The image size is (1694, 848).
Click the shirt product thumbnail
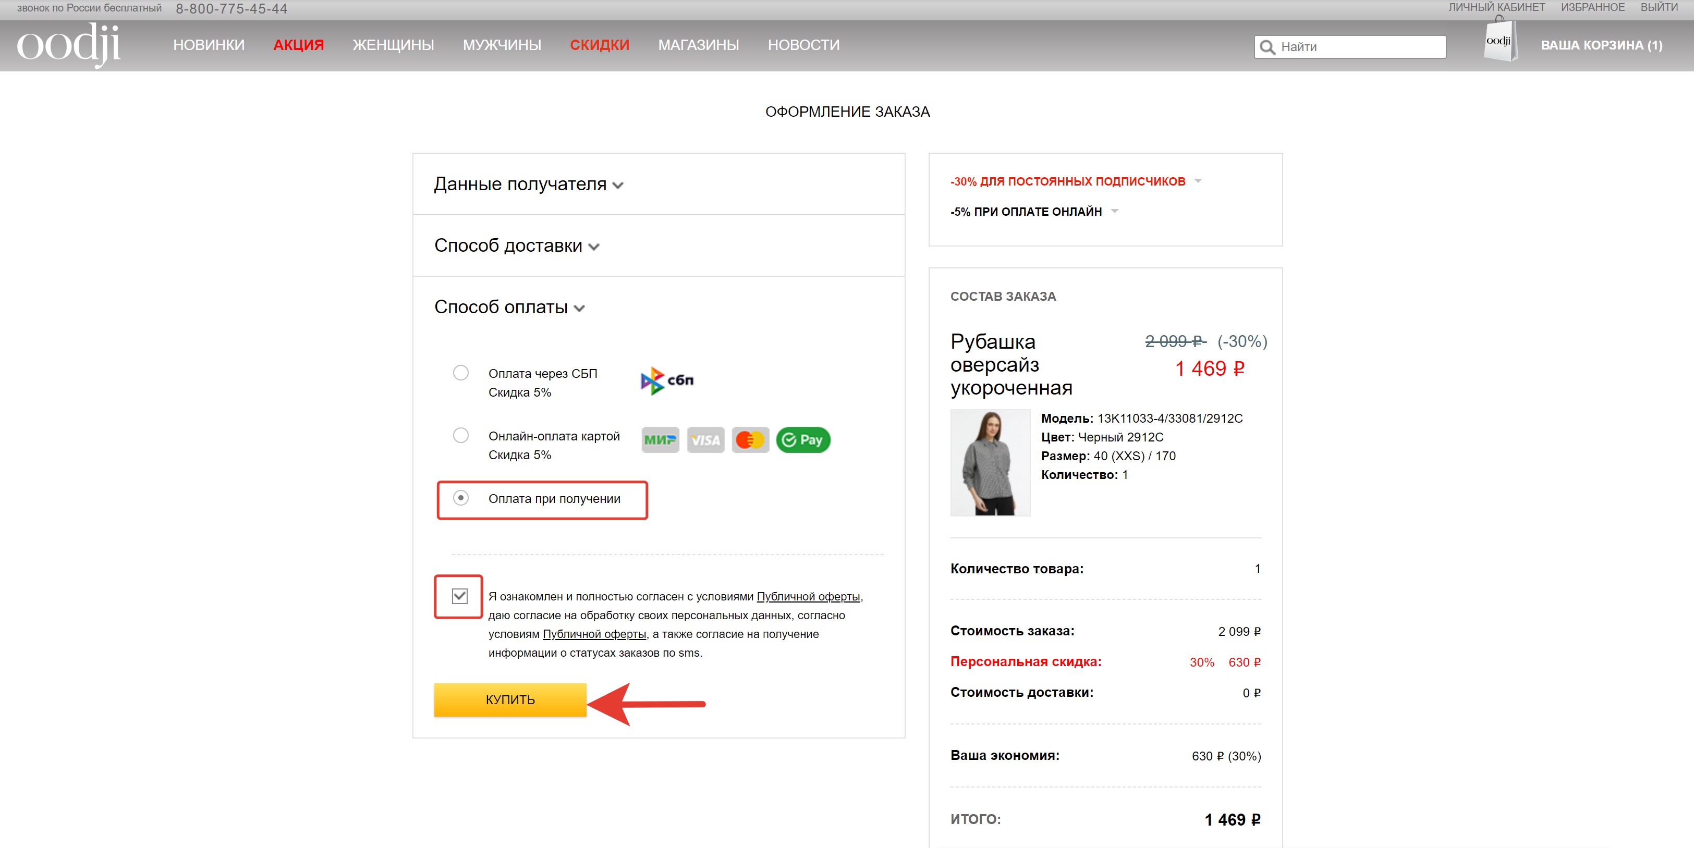click(990, 462)
